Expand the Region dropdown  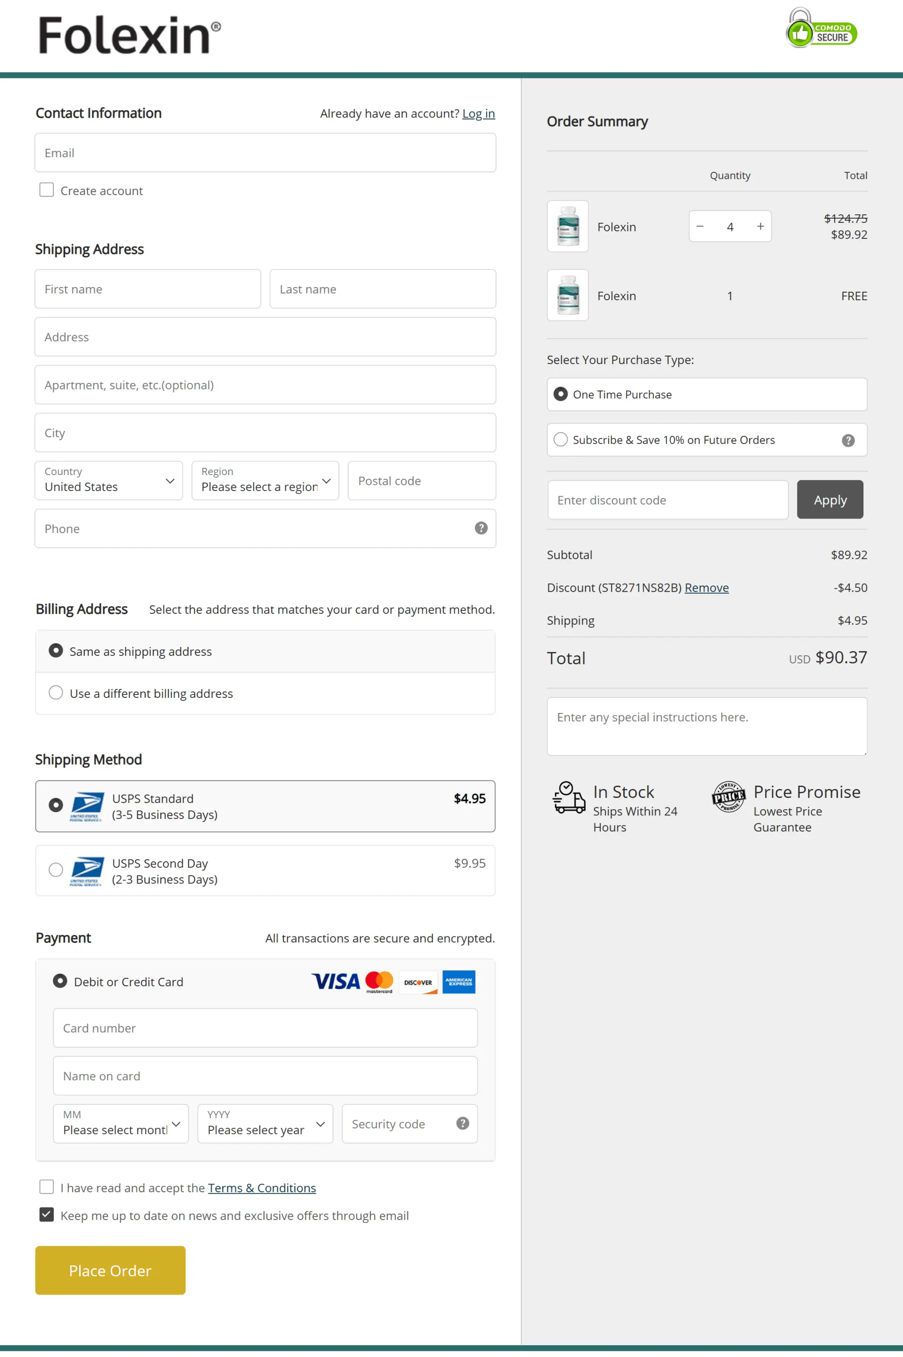tap(265, 481)
